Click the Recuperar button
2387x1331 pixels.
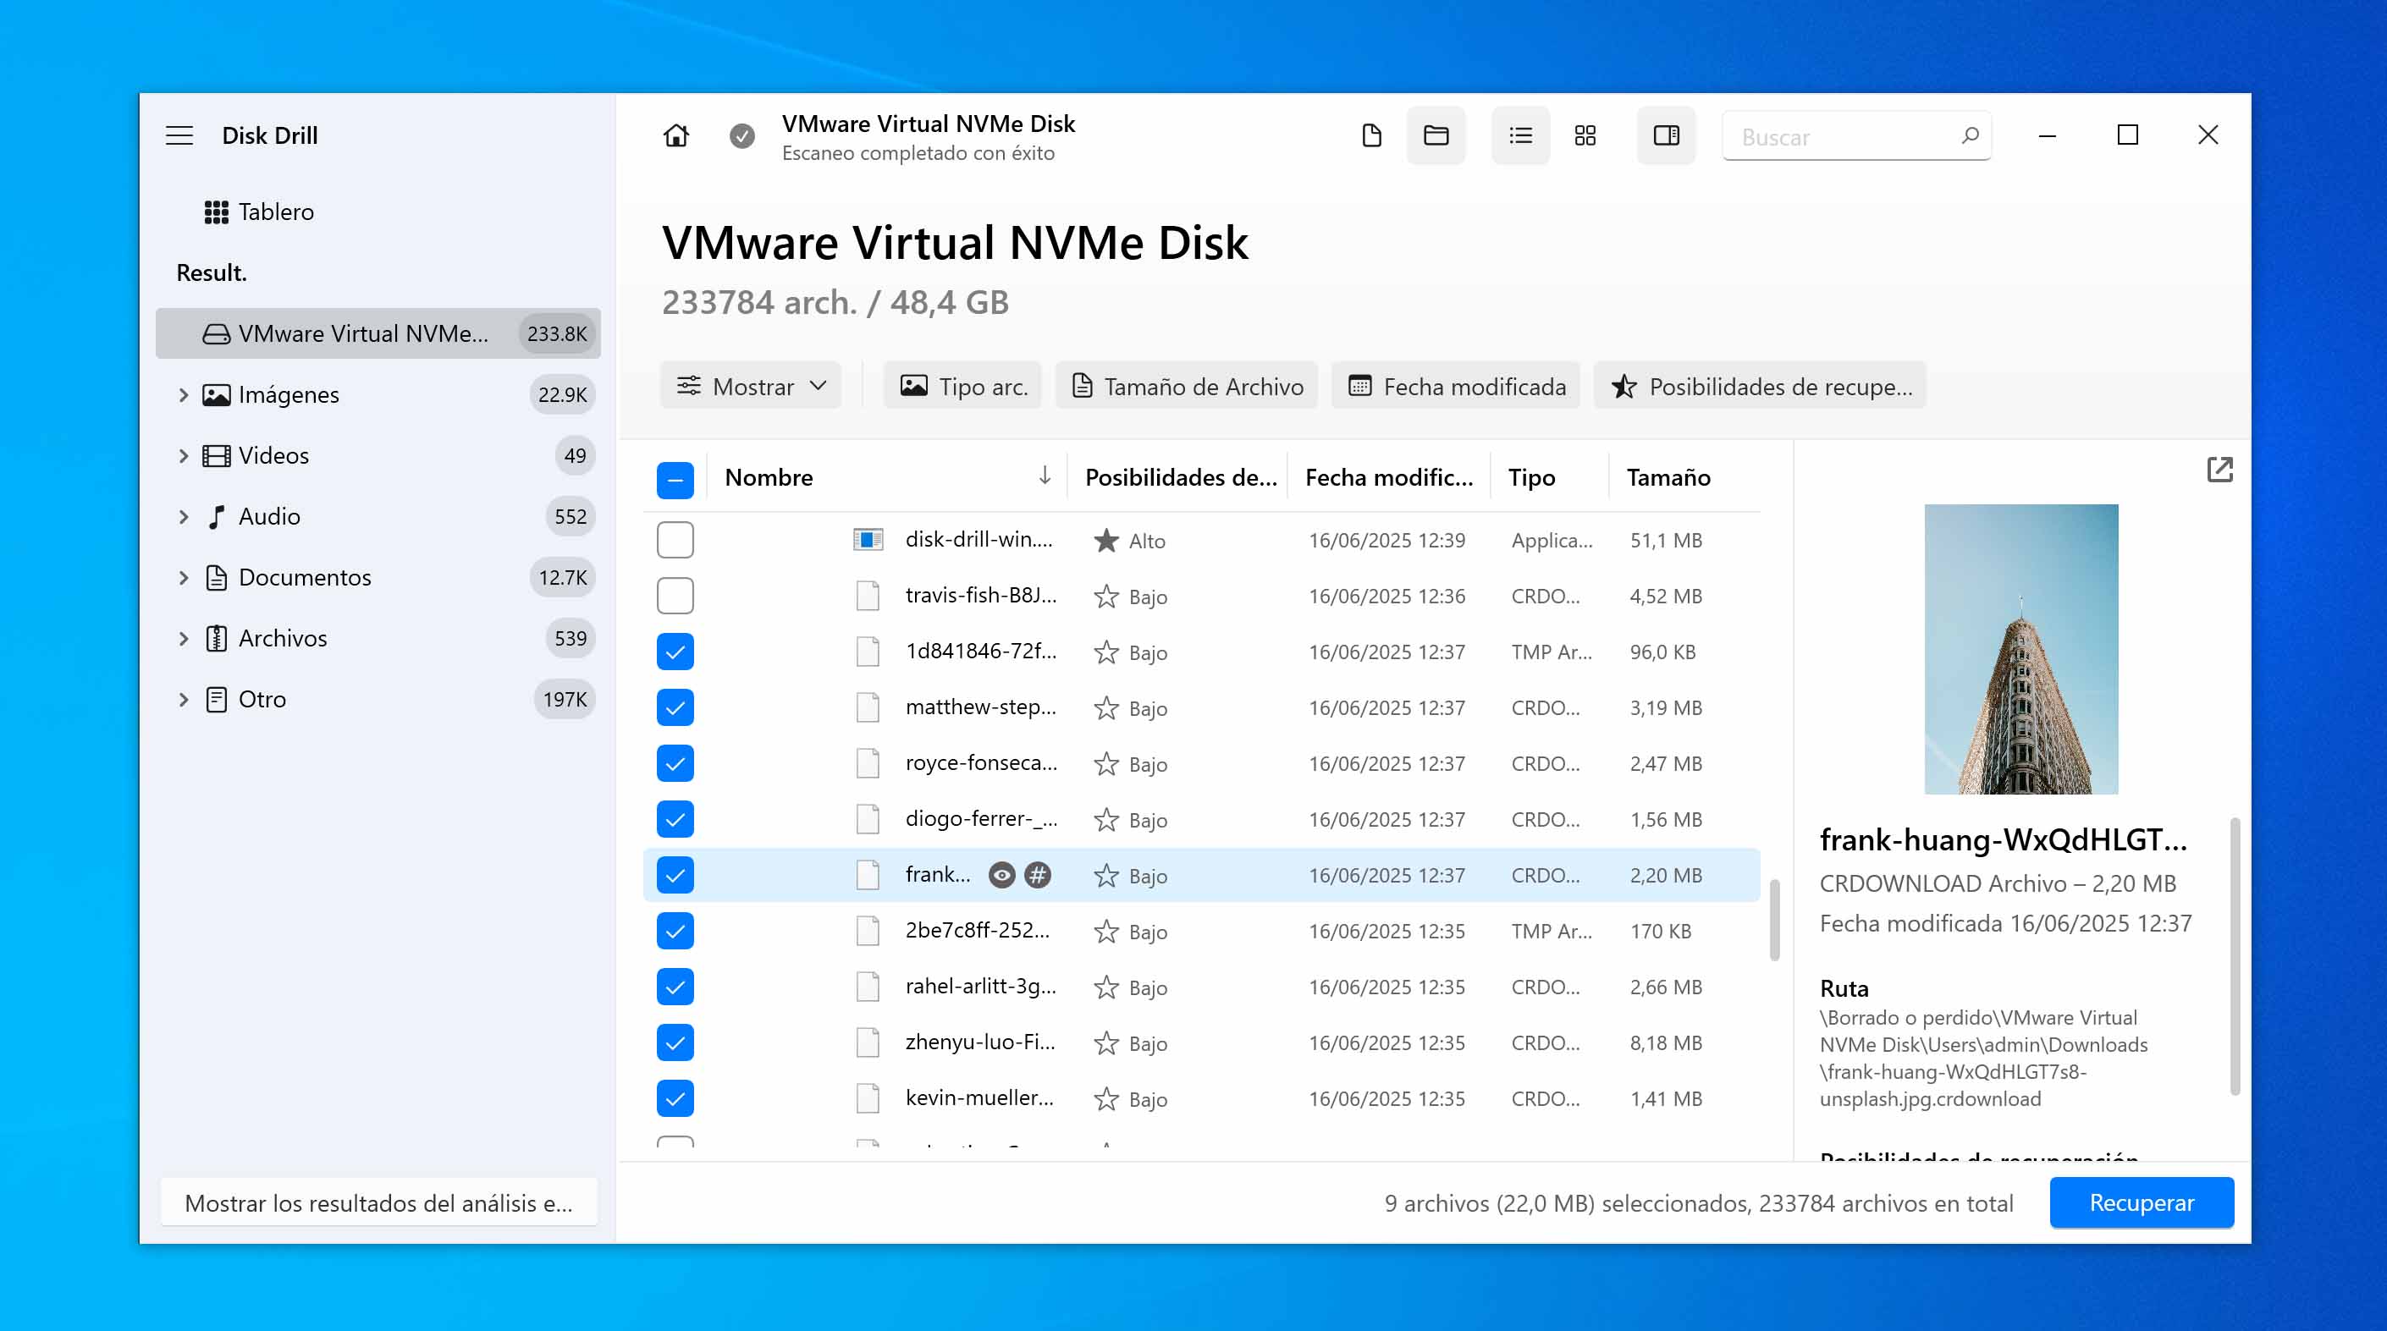pyautogui.click(x=2141, y=1202)
